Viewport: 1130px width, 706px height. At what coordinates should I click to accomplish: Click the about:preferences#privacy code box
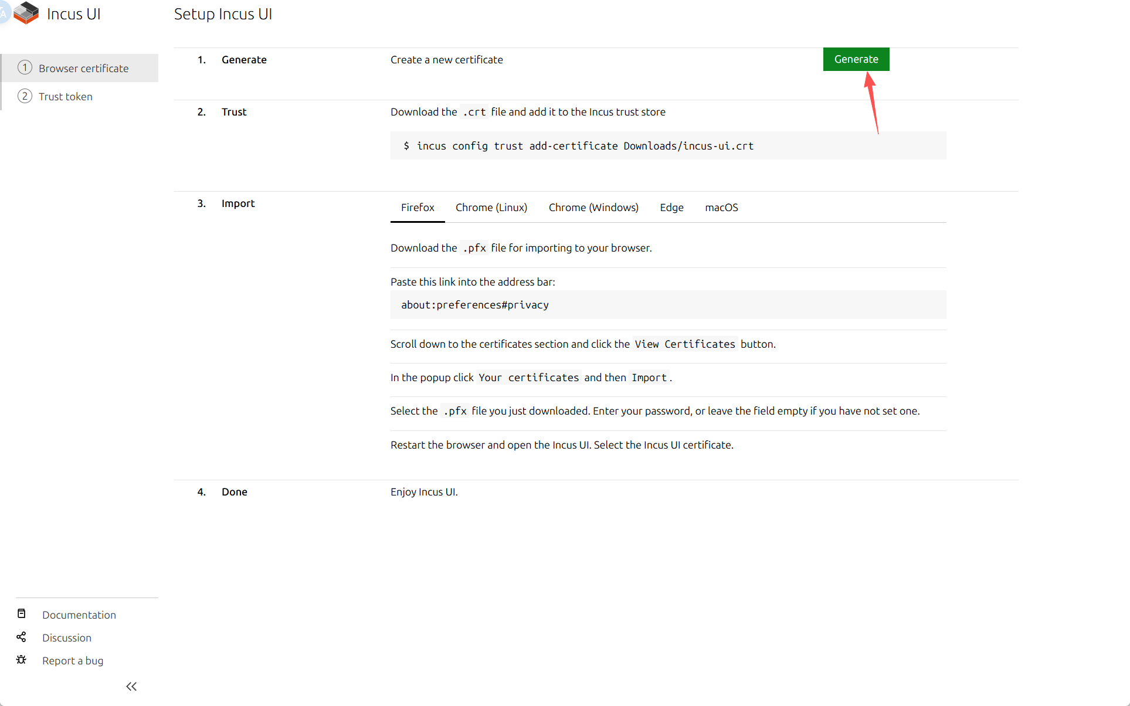pyautogui.click(x=669, y=305)
